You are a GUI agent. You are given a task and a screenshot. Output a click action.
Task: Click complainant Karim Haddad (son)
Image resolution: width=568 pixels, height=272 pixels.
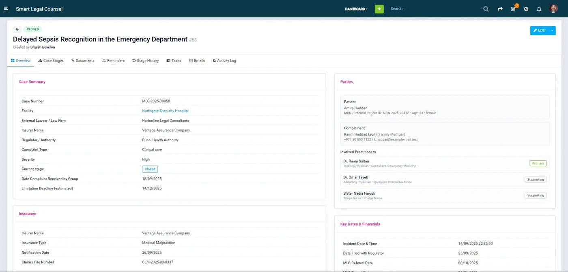(360, 134)
